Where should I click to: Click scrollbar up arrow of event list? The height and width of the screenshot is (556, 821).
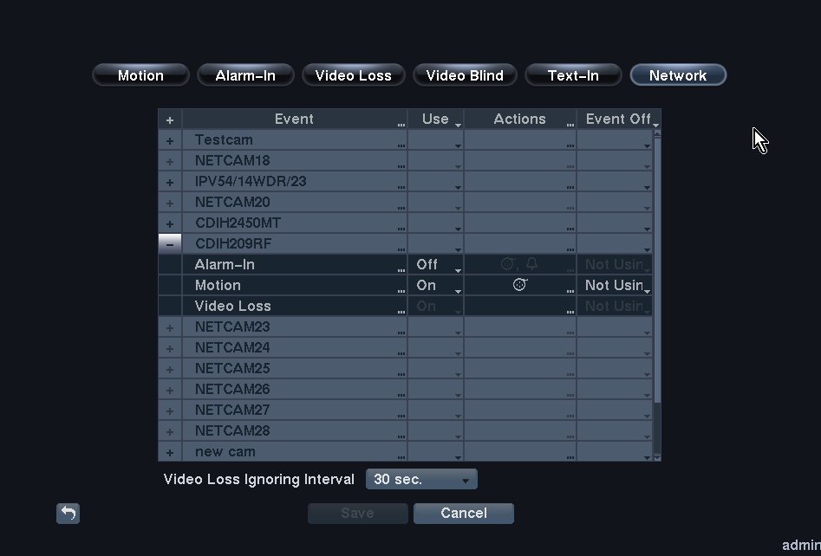coord(658,134)
